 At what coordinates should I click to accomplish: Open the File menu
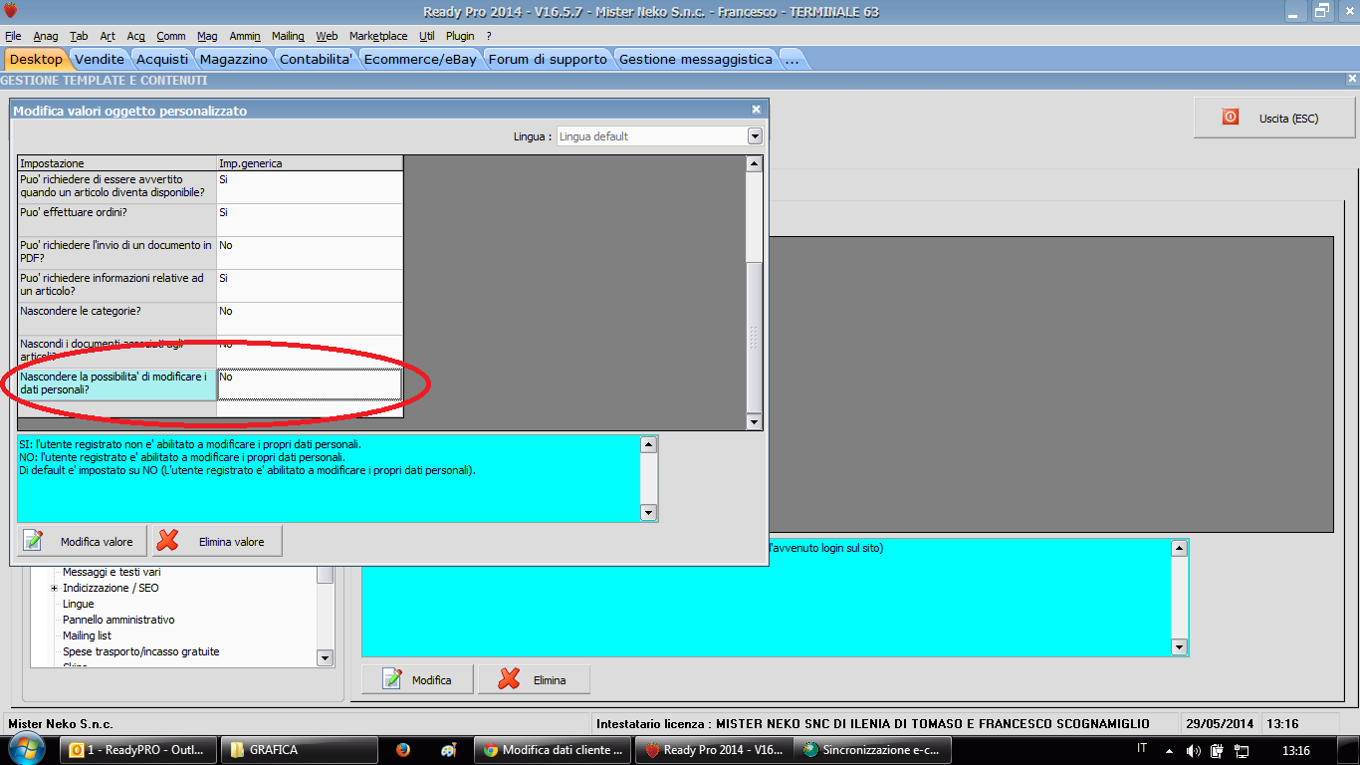point(13,36)
